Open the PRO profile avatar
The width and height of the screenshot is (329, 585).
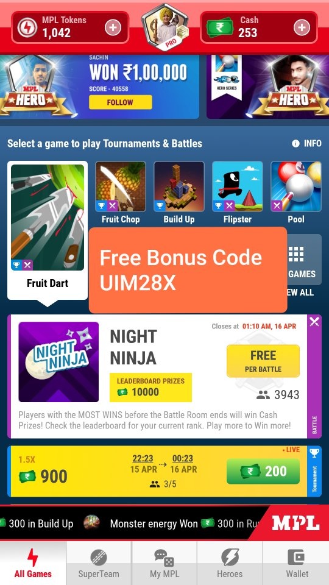[165, 27]
